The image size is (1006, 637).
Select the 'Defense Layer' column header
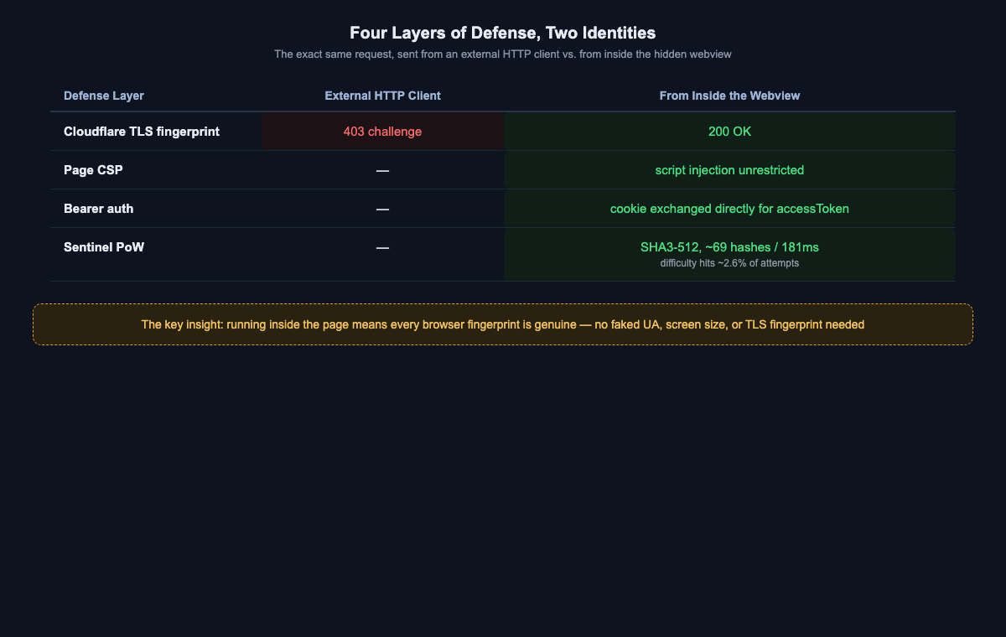(104, 96)
